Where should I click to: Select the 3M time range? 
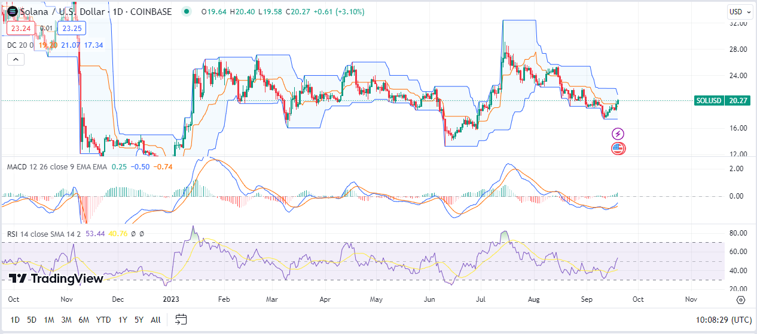[x=66, y=320]
